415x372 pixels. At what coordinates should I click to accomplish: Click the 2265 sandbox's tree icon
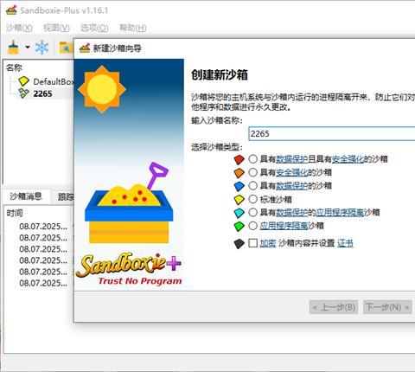pos(23,93)
